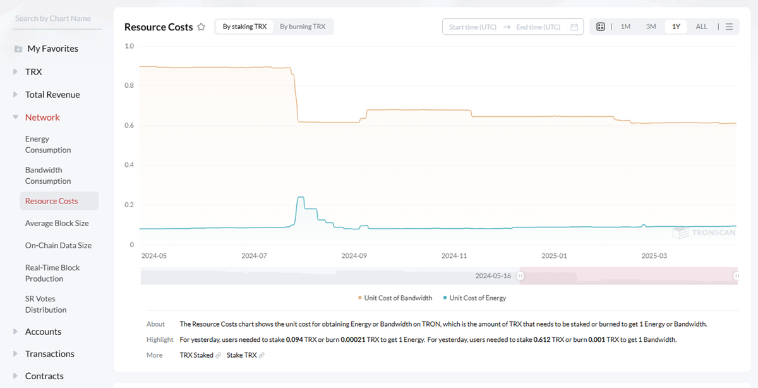This screenshot has width=758, height=388.
Task: Open the chart hamburger menu icon
Action: [729, 27]
